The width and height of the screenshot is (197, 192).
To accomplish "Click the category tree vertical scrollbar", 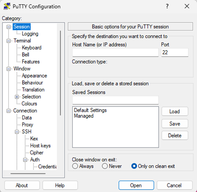I will tap(60, 73).
